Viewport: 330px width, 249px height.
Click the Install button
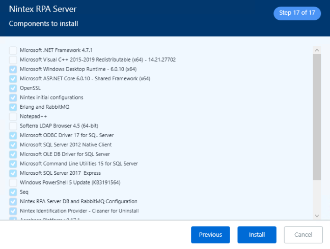point(257,235)
